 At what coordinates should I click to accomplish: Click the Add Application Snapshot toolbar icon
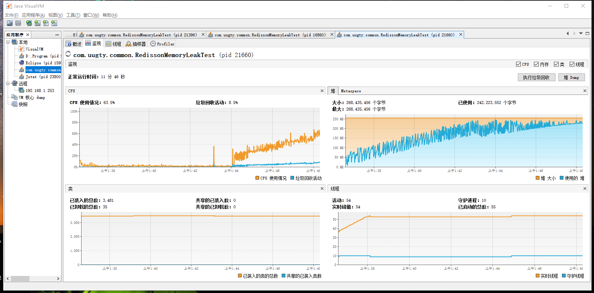[x=54, y=23]
